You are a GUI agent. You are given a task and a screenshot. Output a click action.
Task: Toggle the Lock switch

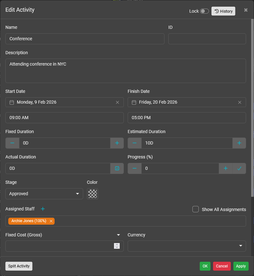(204, 11)
